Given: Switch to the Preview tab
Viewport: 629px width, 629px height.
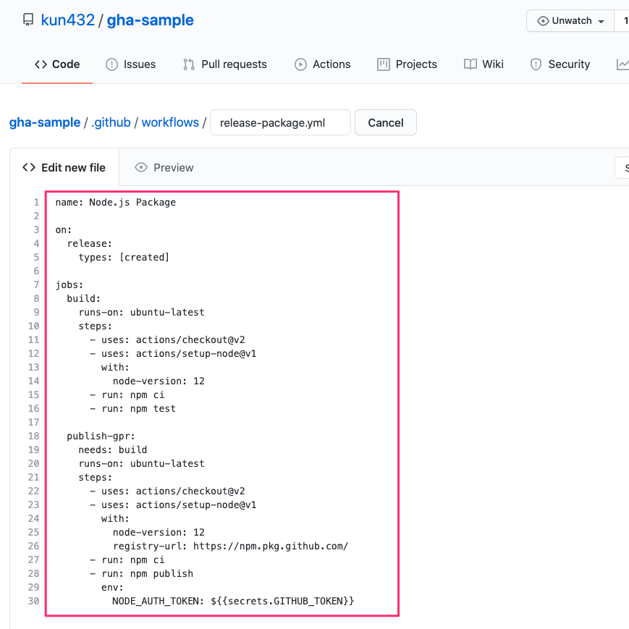Looking at the screenshot, I should (164, 167).
